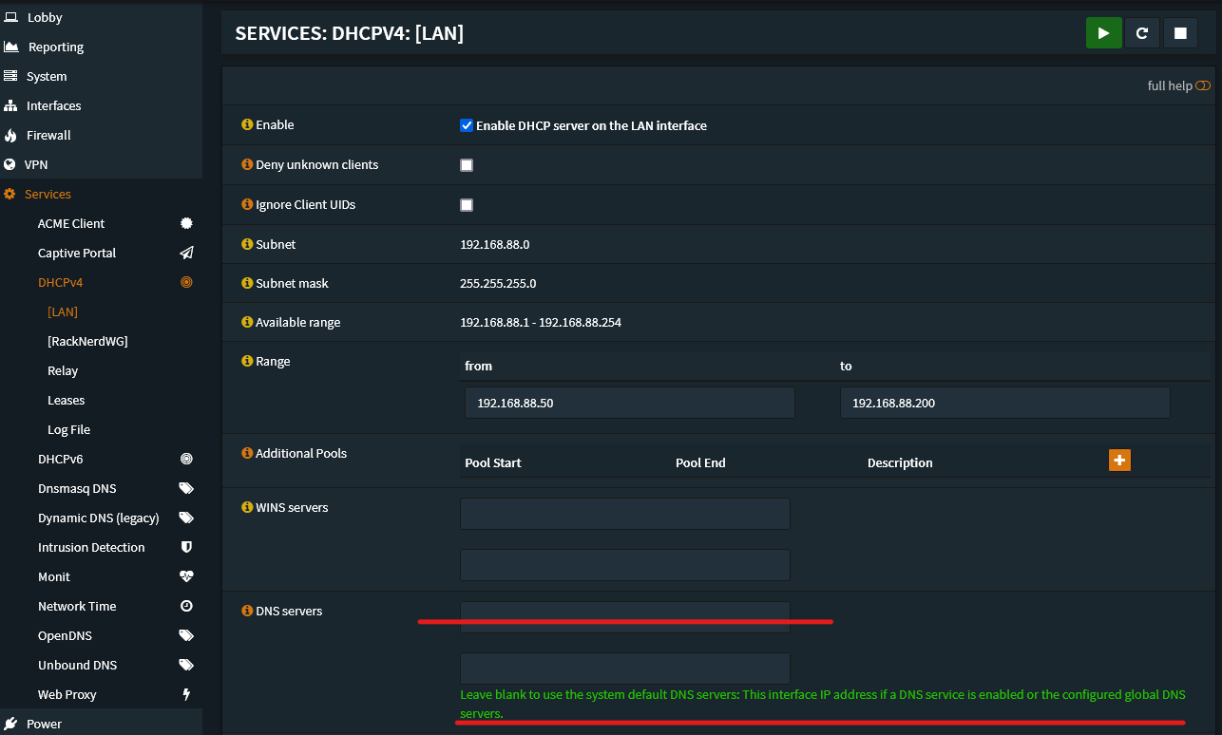1222x735 pixels.
Task: Click the Monit heartbeat icon
Action: 186,576
